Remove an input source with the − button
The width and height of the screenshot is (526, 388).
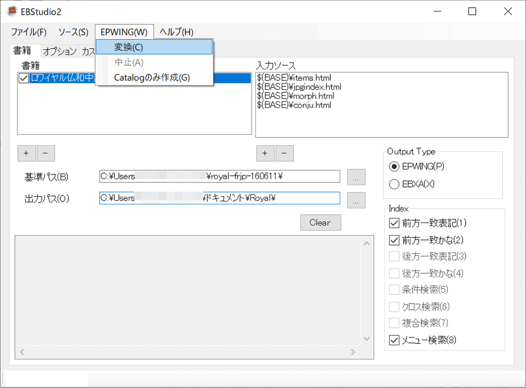click(x=284, y=153)
